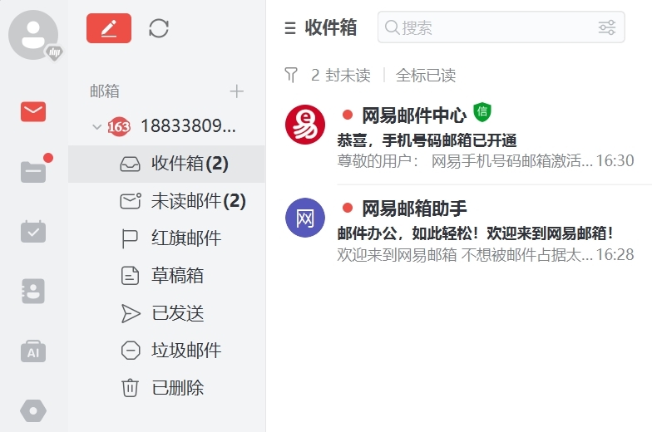
Task: Open the 收件箱(2) folder
Action: point(166,164)
